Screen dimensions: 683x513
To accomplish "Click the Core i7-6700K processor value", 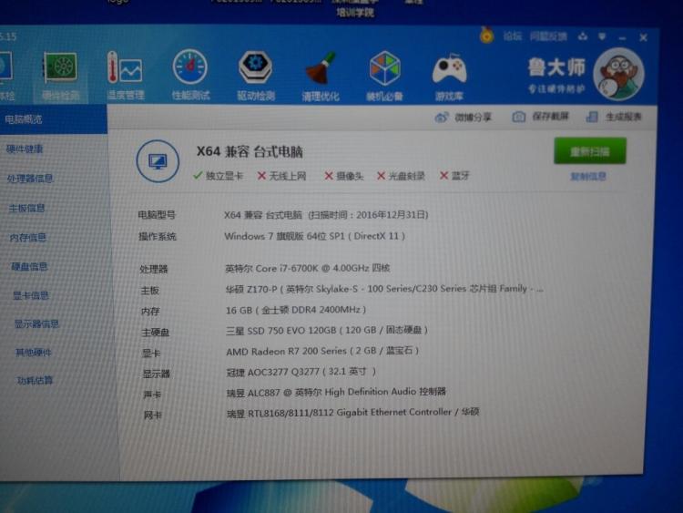I will pos(308,268).
